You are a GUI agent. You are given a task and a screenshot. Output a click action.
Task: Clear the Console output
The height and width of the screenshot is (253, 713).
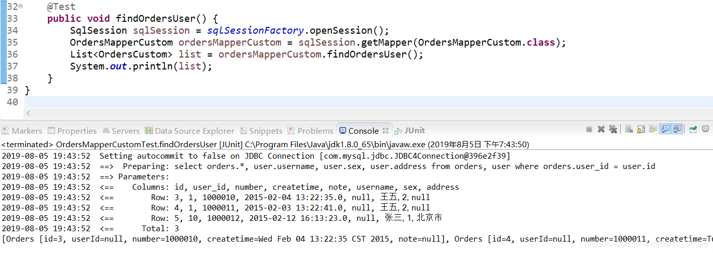pos(629,129)
